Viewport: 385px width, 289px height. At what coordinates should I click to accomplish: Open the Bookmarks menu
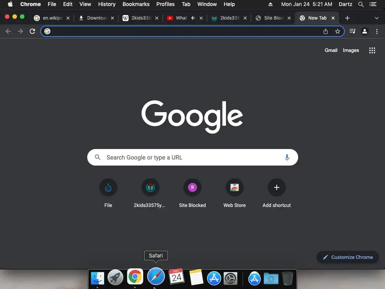click(x=136, y=4)
